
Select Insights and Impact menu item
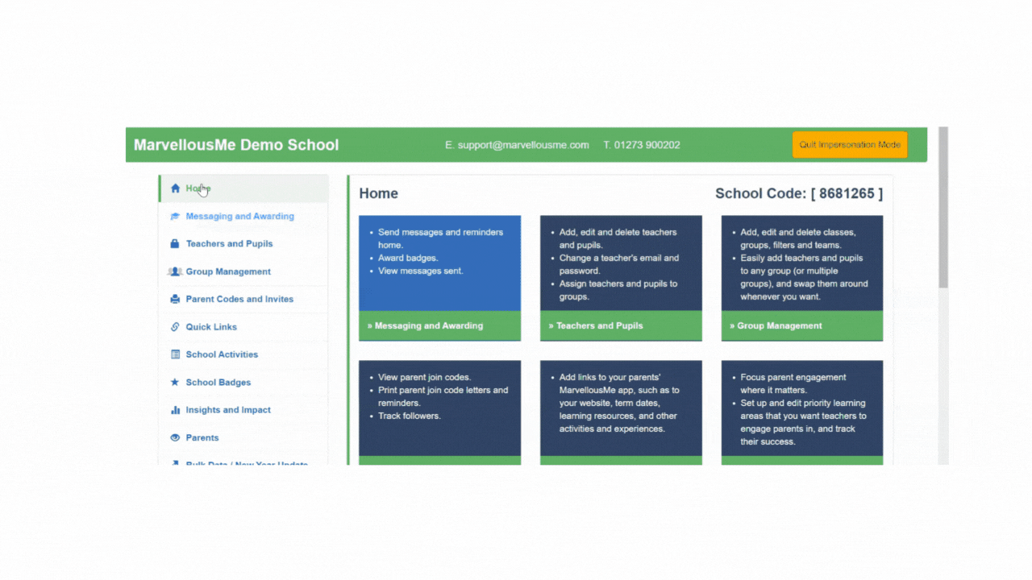tap(228, 410)
